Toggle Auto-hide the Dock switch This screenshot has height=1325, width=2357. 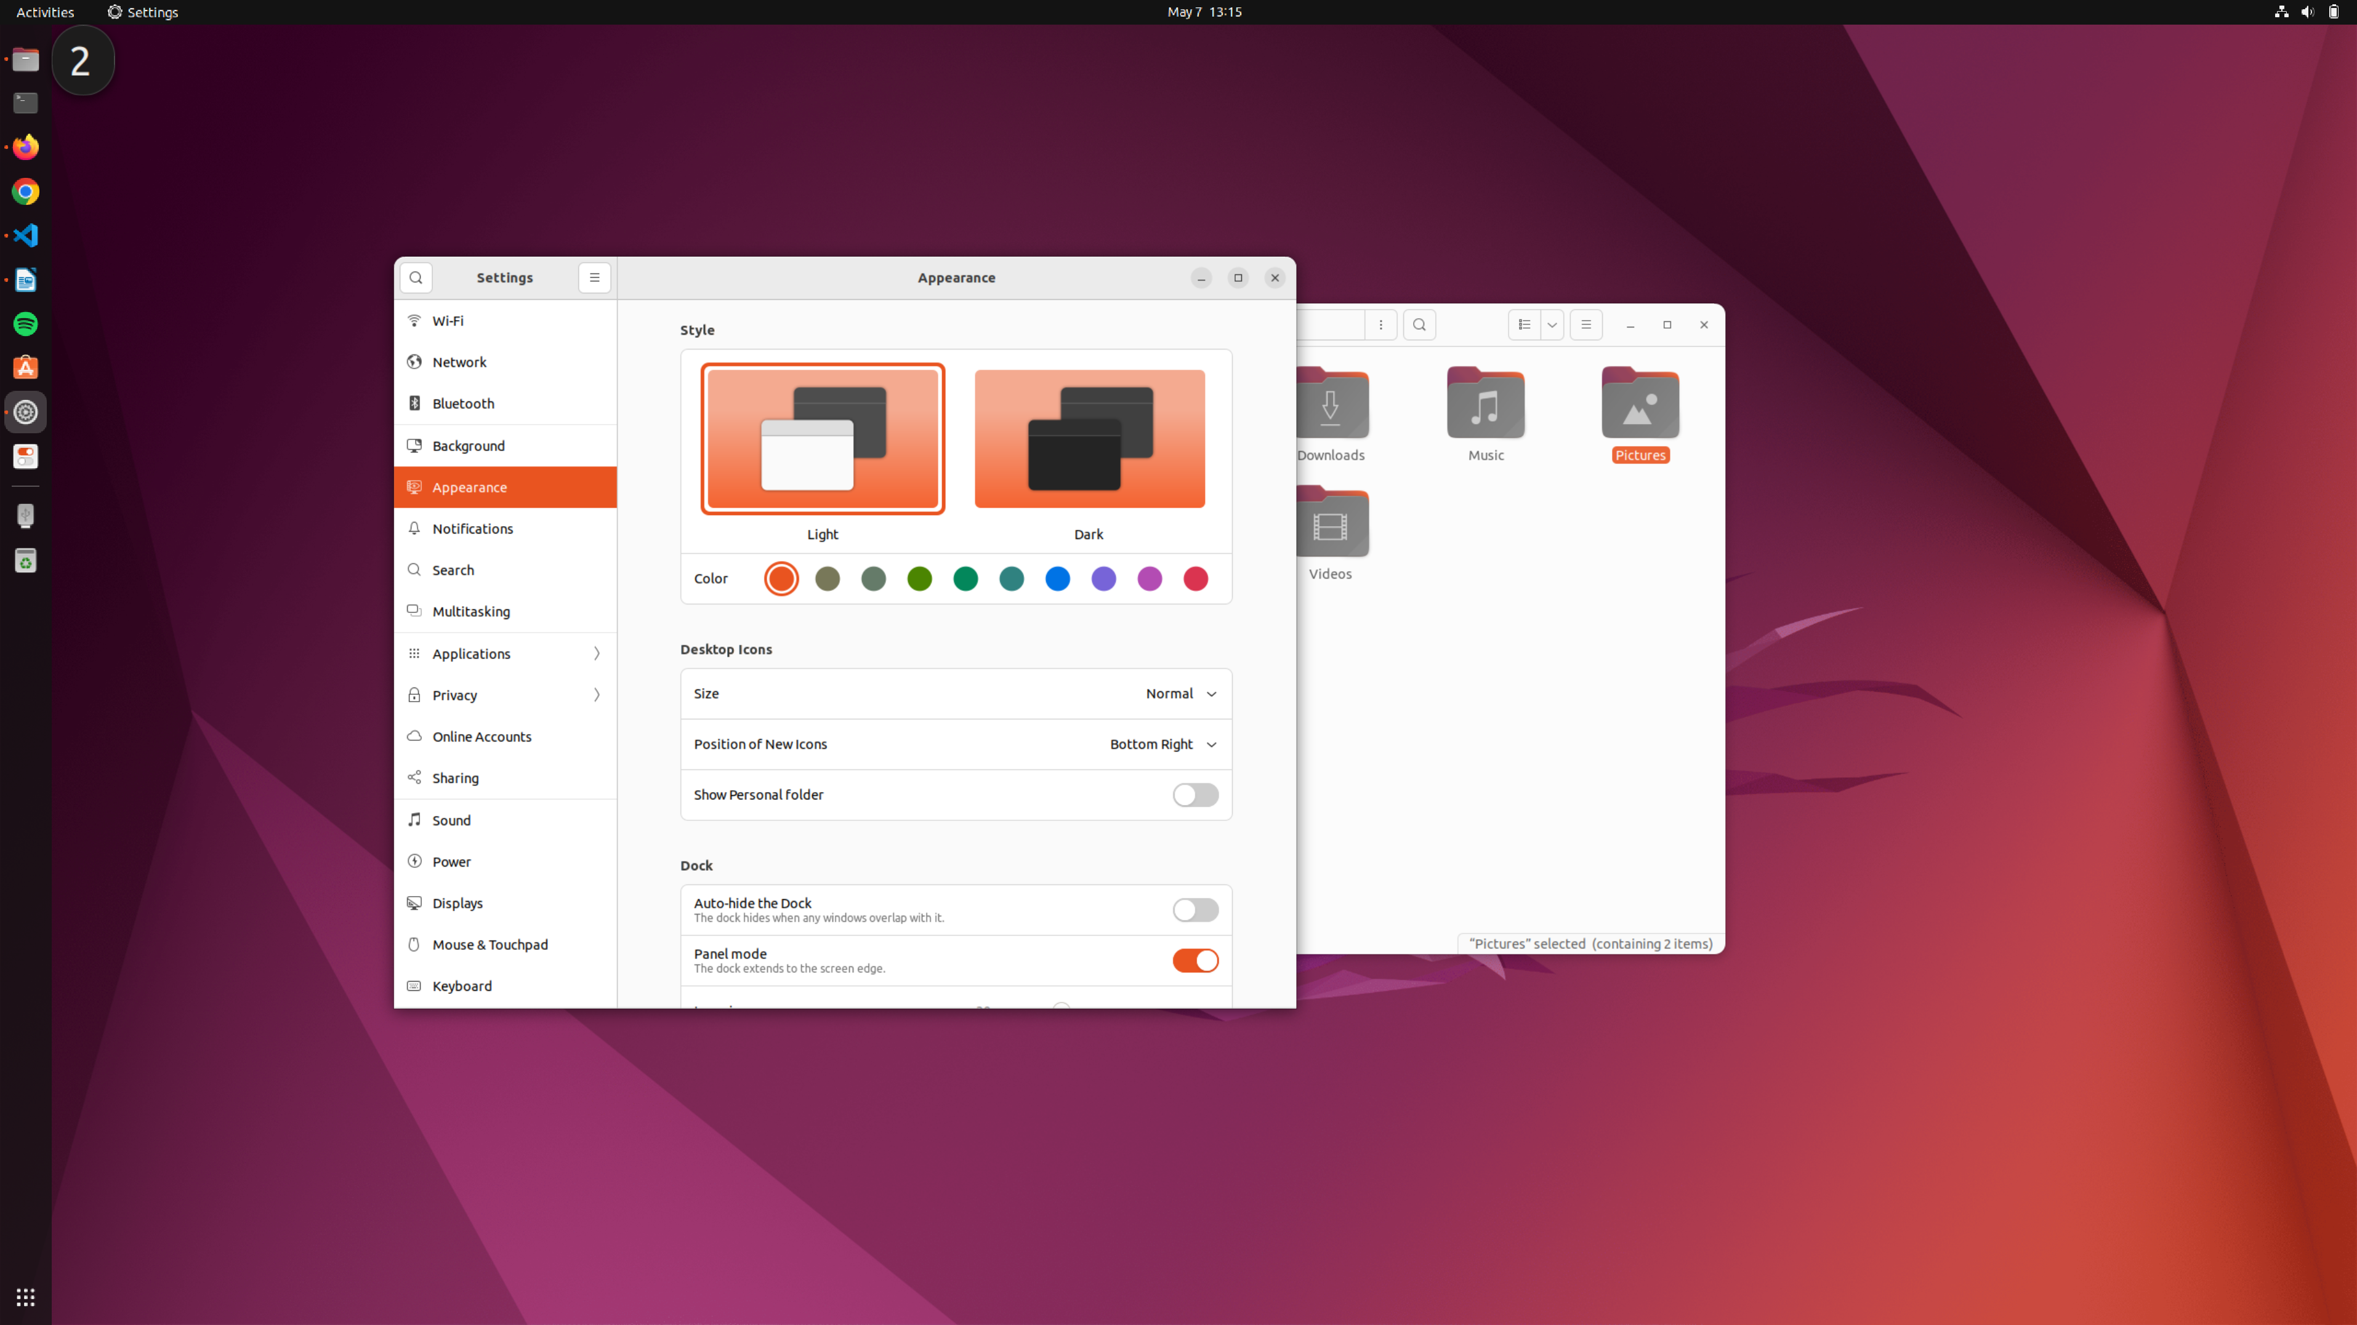[1195, 910]
